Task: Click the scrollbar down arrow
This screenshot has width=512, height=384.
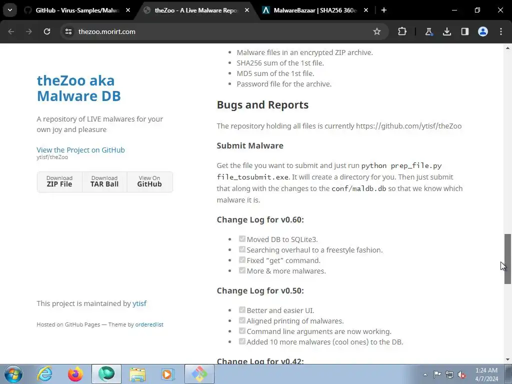Action: pyautogui.click(x=508, y=359)
